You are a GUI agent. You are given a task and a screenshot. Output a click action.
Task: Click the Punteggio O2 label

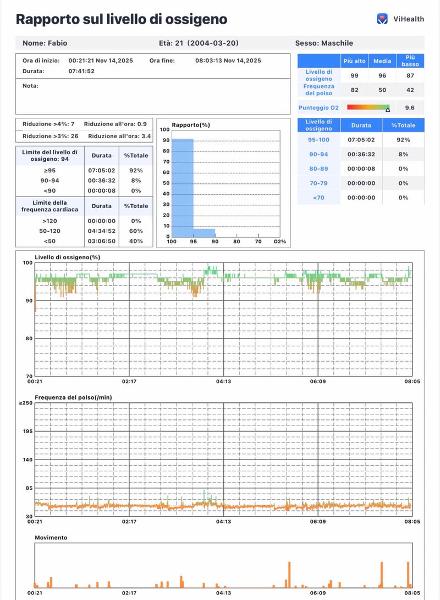pos(318,108)
